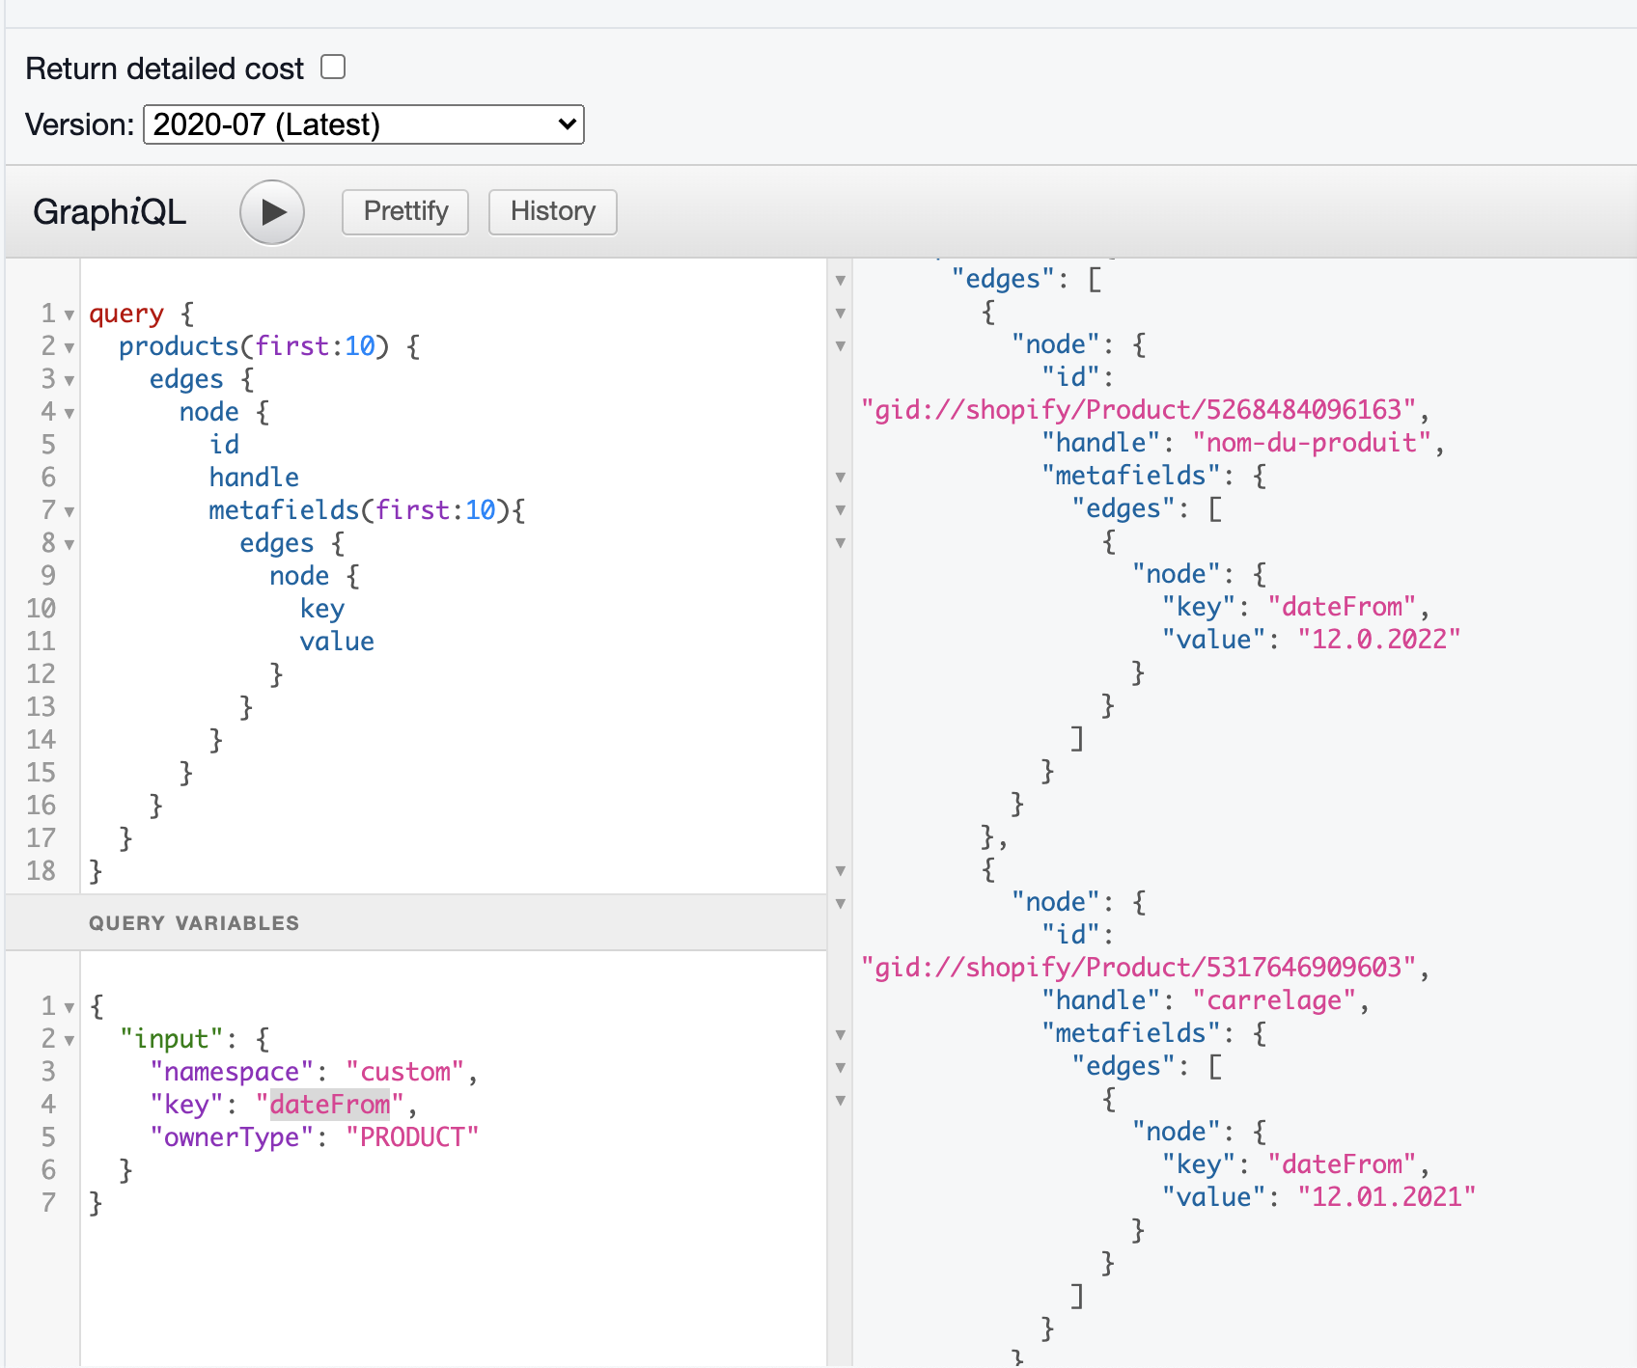Collapse the products block on line 2

coord(68,347)
